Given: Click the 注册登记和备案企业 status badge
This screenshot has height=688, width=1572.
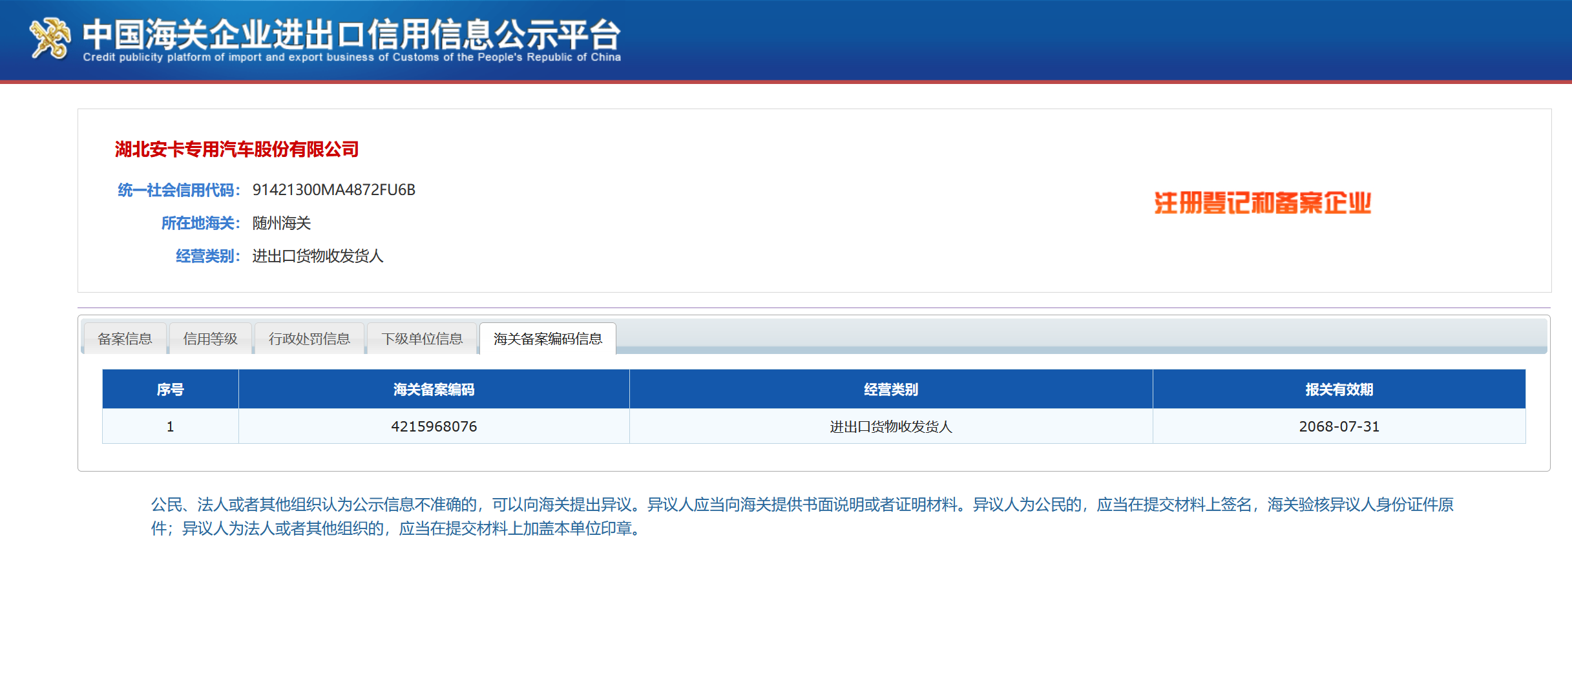Looking at the screenshot, I should point(1263,203).
